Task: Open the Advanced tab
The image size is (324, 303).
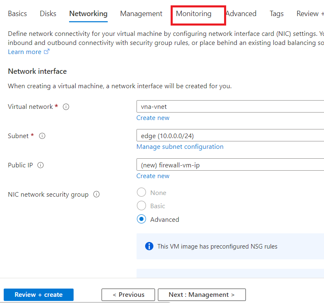Action: (x=241, y=14)
